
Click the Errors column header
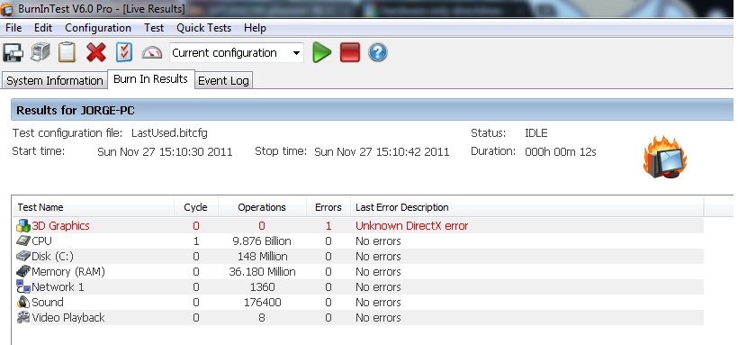[328, 207]
